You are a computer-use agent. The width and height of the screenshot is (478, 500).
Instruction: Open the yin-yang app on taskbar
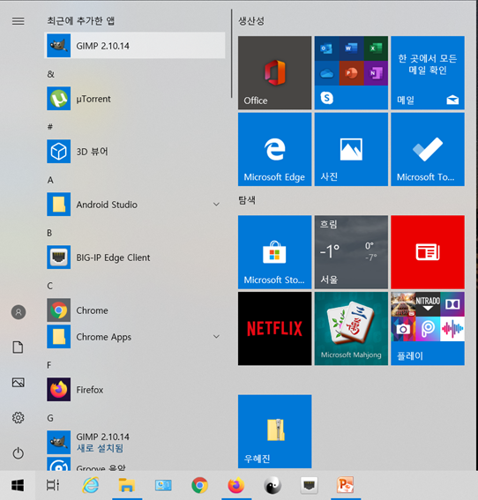(273, 485)
